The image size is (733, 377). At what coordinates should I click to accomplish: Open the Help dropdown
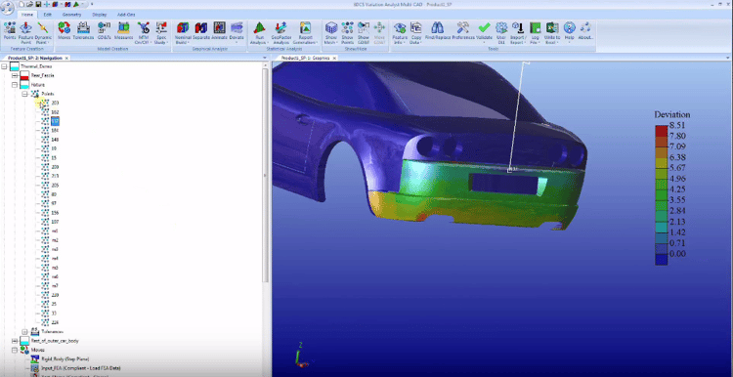point(569,43)
